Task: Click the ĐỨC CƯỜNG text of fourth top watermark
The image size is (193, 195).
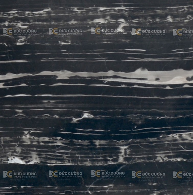Action: pos(154,31)
